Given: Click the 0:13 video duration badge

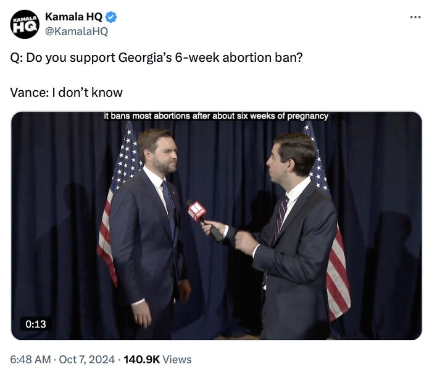Looking at the screenshot, I should pyautogui.click(x=36, y=323).
